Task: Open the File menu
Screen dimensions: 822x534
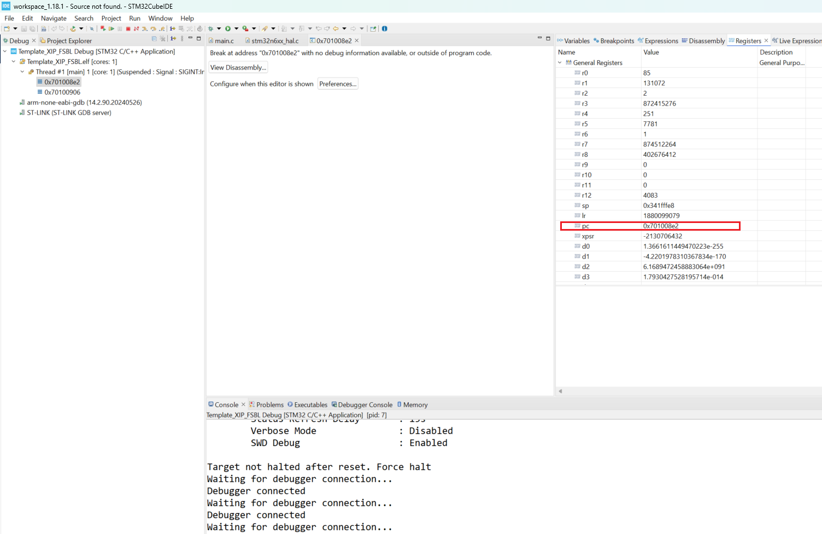Action: tap(9, 18)
